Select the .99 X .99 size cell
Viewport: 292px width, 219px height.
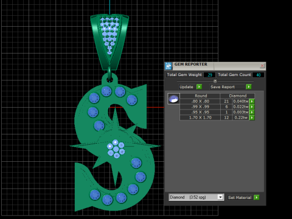click(x=200, y=106)
